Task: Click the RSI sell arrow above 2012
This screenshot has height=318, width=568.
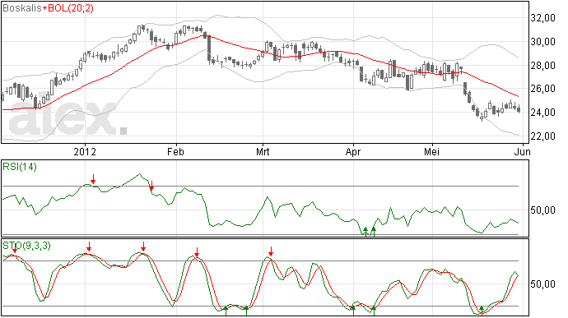Action: 93,179
